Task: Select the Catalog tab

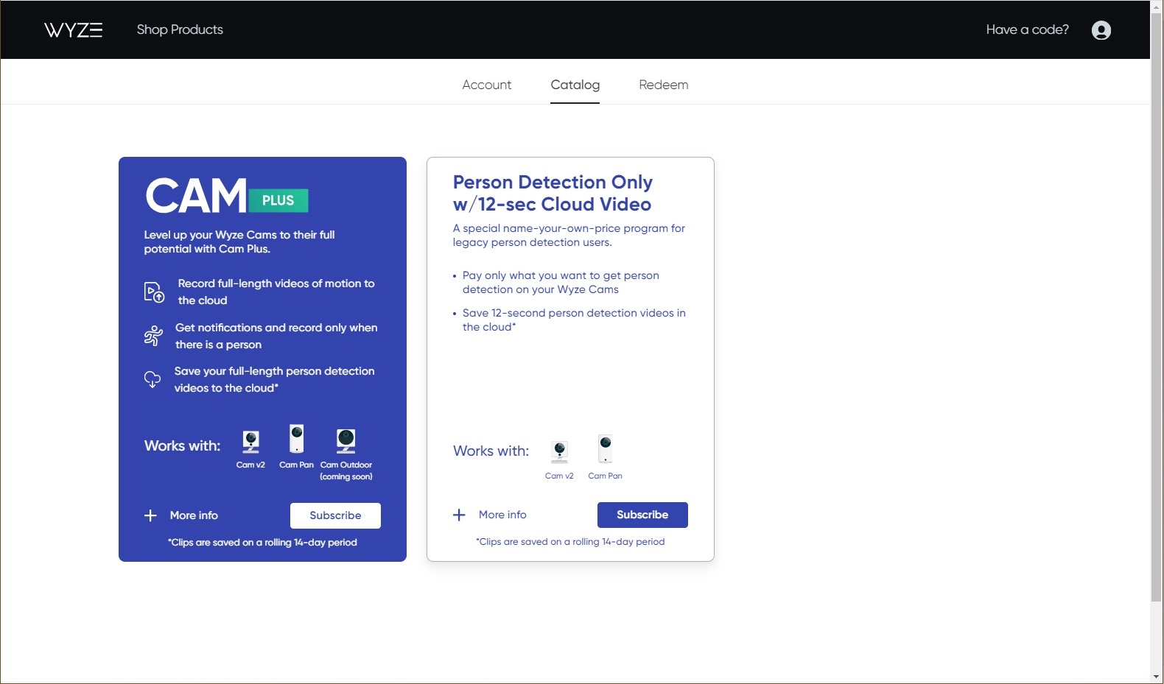Action: [x=575, y=85]
